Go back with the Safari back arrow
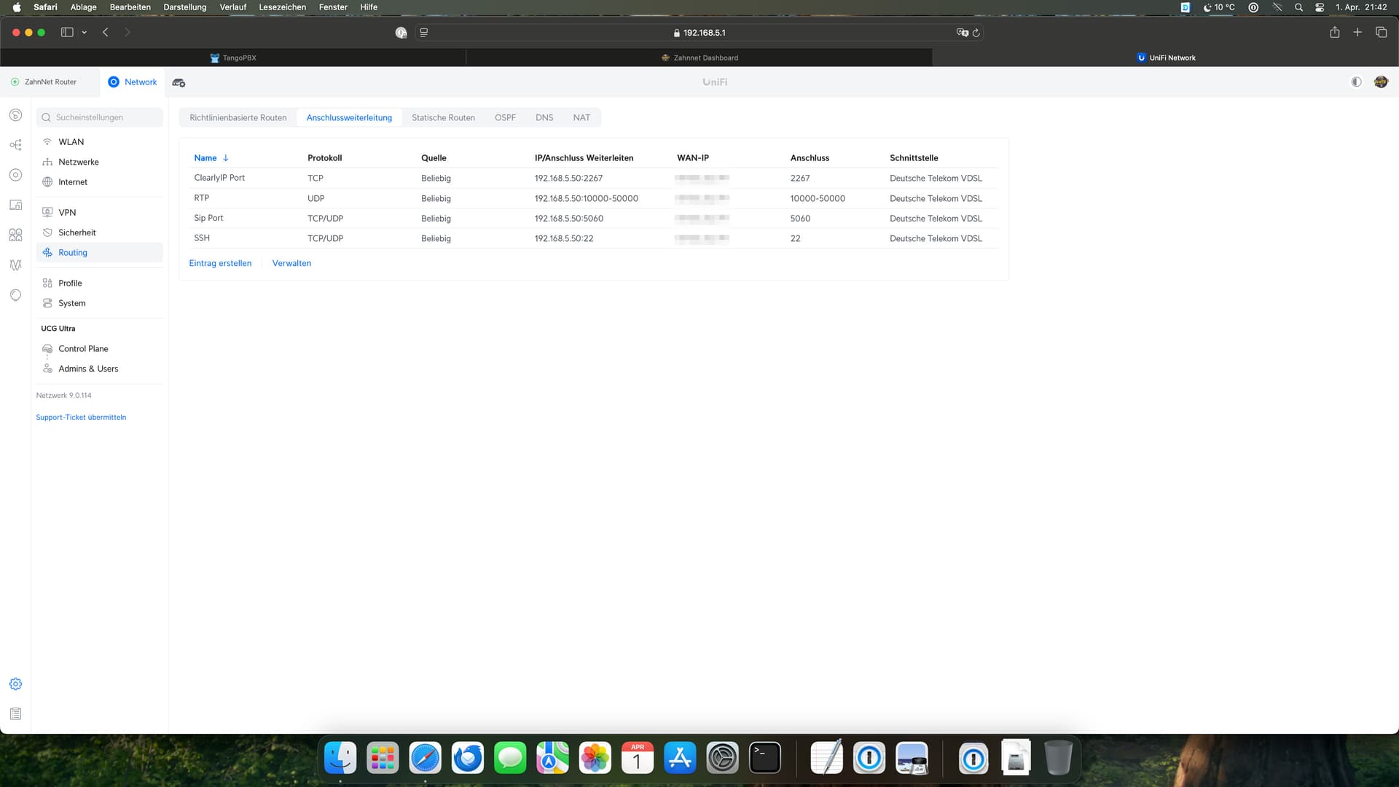This screenshot has height=787, width=1399. click(106, 32)
